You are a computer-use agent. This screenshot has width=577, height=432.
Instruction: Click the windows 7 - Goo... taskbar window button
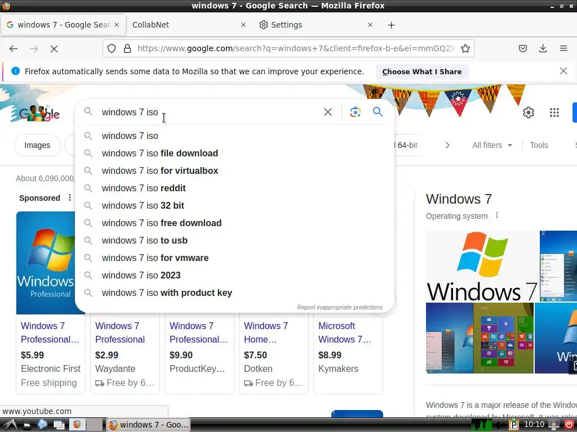(149, 425)
